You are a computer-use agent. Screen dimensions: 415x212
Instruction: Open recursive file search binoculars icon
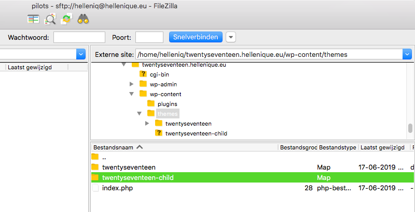tap(83, 19)
